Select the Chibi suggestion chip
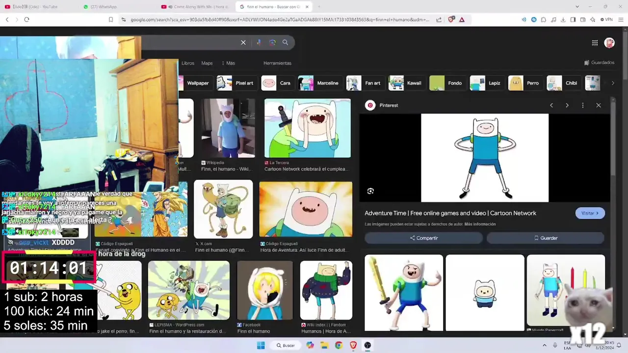 point(564,83)
